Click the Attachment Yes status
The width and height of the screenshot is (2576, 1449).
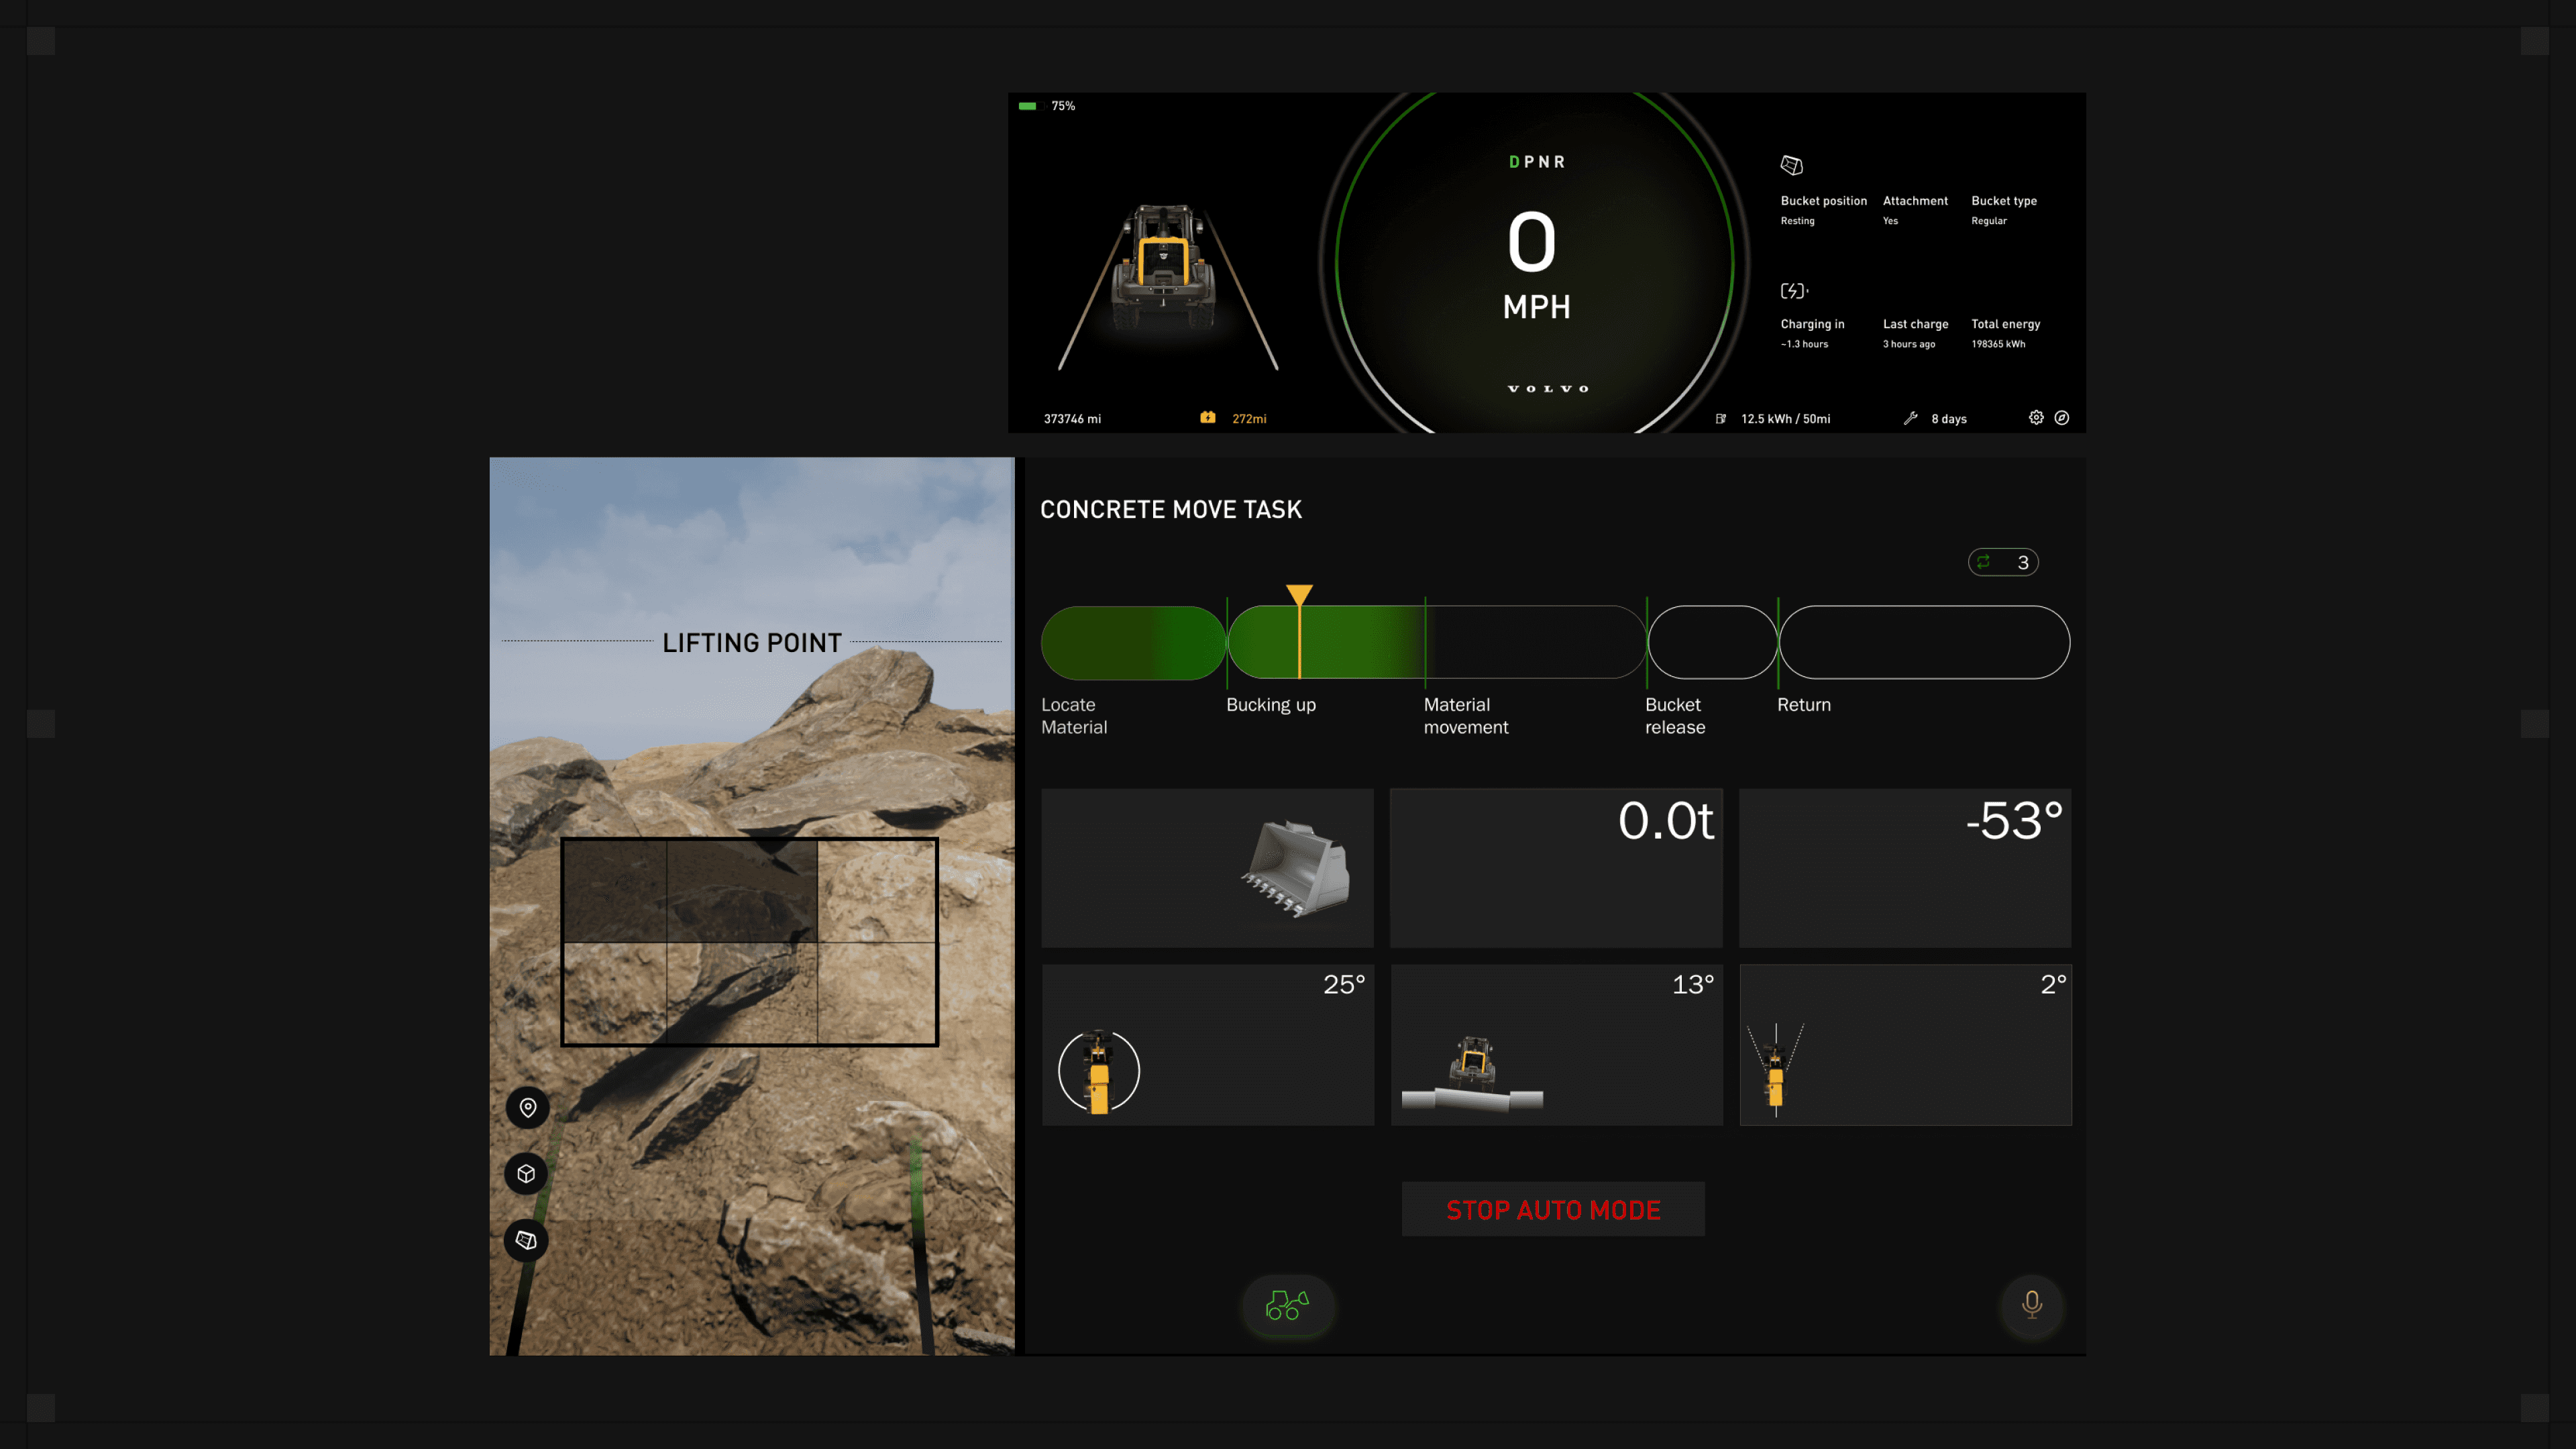[x=1915, y=210]
